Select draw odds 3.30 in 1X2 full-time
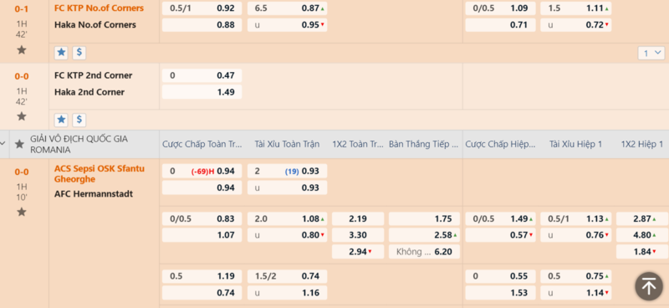 358,235
